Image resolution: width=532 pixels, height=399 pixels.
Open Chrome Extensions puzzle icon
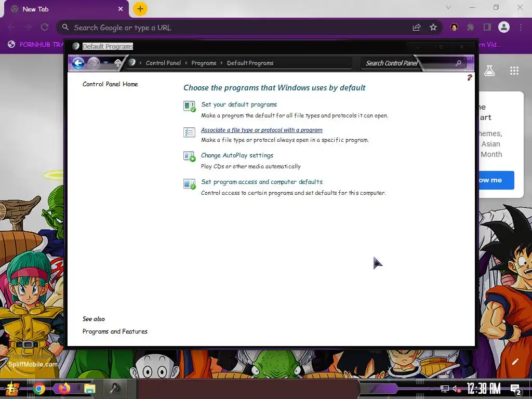(470, 27)
